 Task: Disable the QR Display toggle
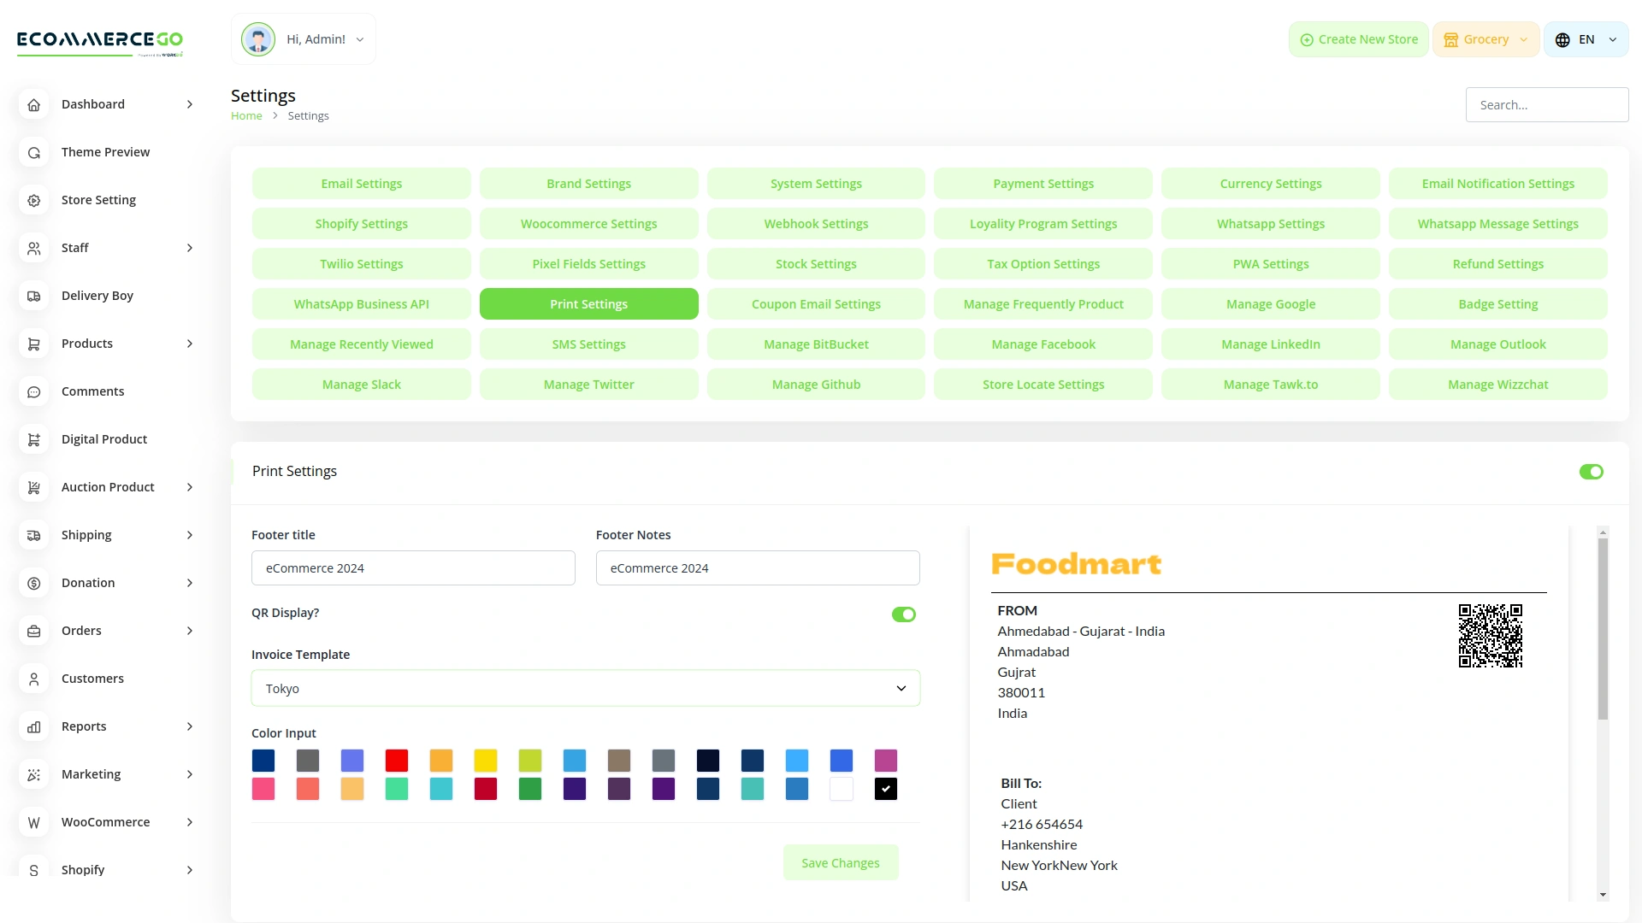[903, 614]
